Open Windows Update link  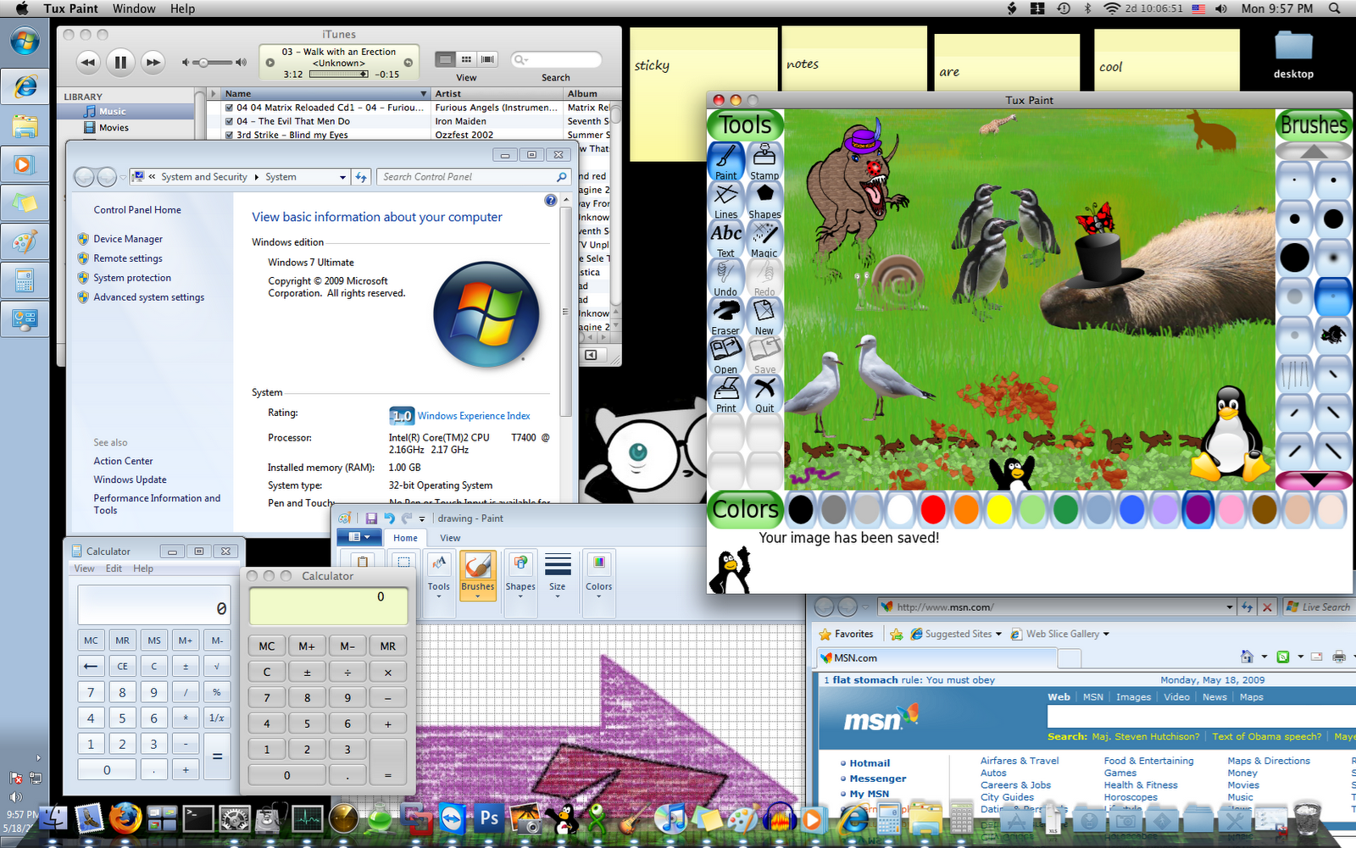(130, 479)
